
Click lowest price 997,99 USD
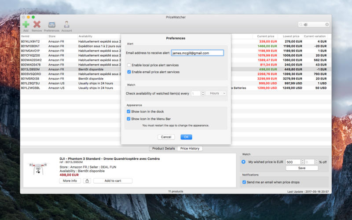point(293,83)
